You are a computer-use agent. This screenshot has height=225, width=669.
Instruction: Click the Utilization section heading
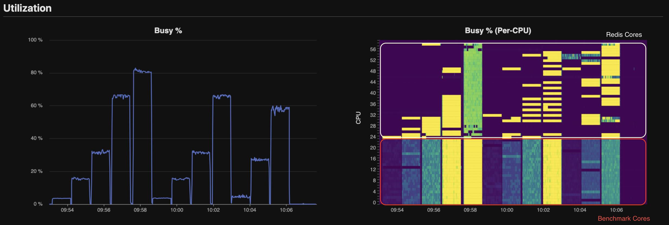pyautogui.click(x=27, y=8)
